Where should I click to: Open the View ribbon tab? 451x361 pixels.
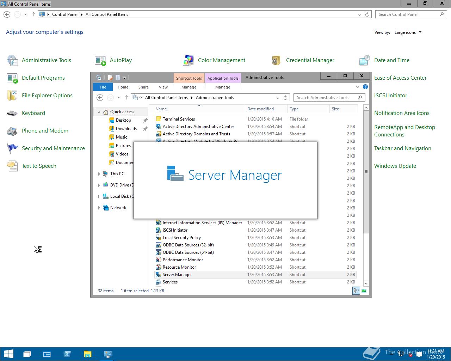(x=163, y=87)
